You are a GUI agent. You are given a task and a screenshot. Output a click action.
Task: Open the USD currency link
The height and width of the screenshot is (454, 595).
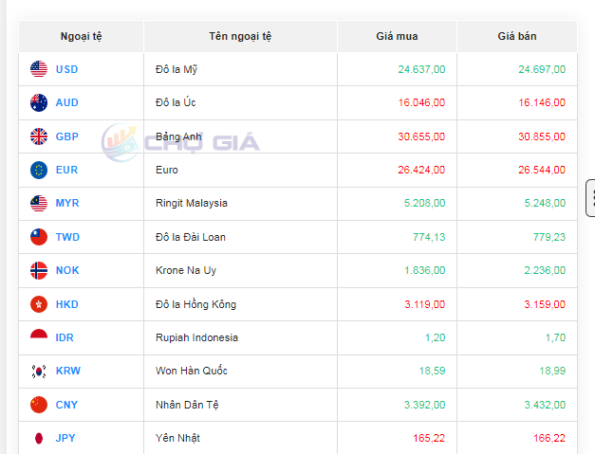tap(66, 69)
